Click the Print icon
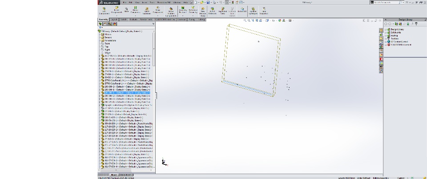The image size is (427, 179). (x=214, y=3)
